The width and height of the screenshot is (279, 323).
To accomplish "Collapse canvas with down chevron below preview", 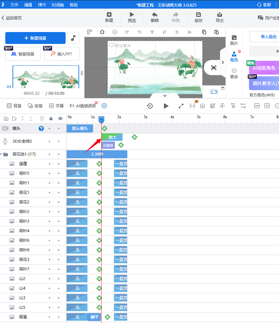I will point(165,96).
